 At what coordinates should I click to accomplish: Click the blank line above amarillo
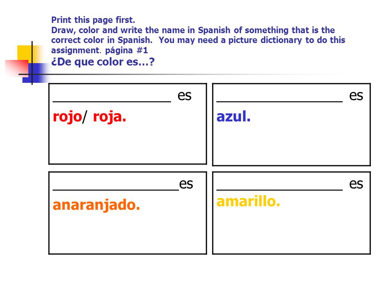[280, 190]
